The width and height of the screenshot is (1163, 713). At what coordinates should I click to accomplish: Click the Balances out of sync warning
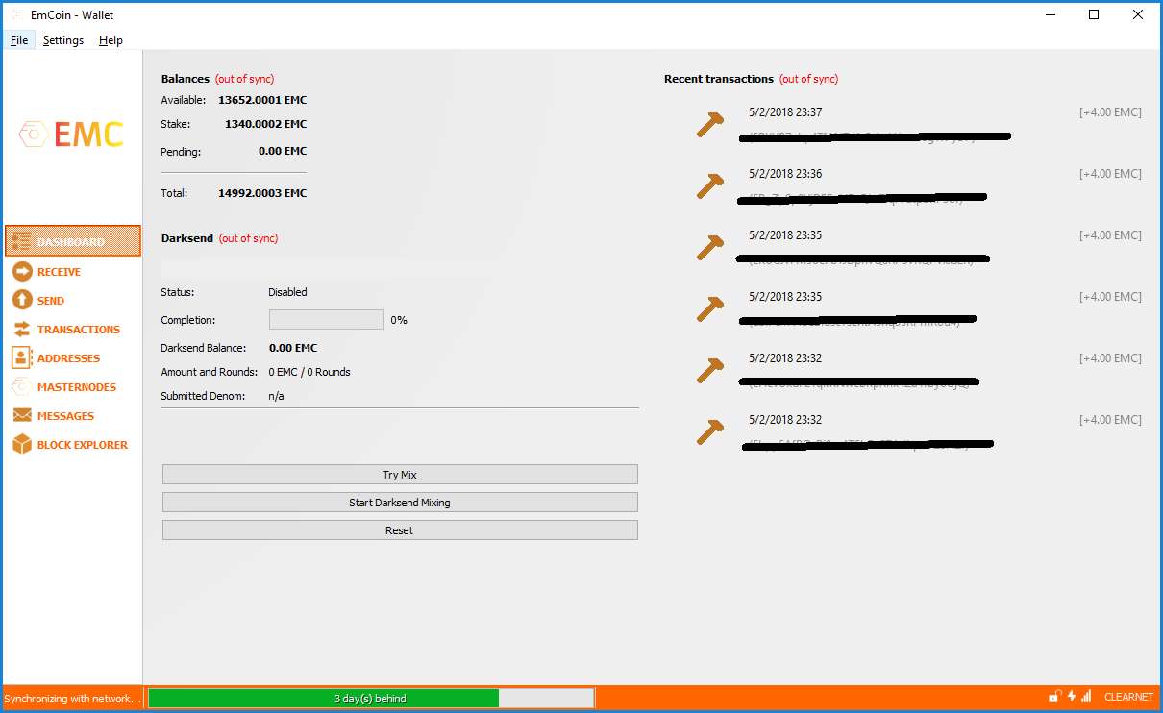pyautogui.click(x=245, y=79)
